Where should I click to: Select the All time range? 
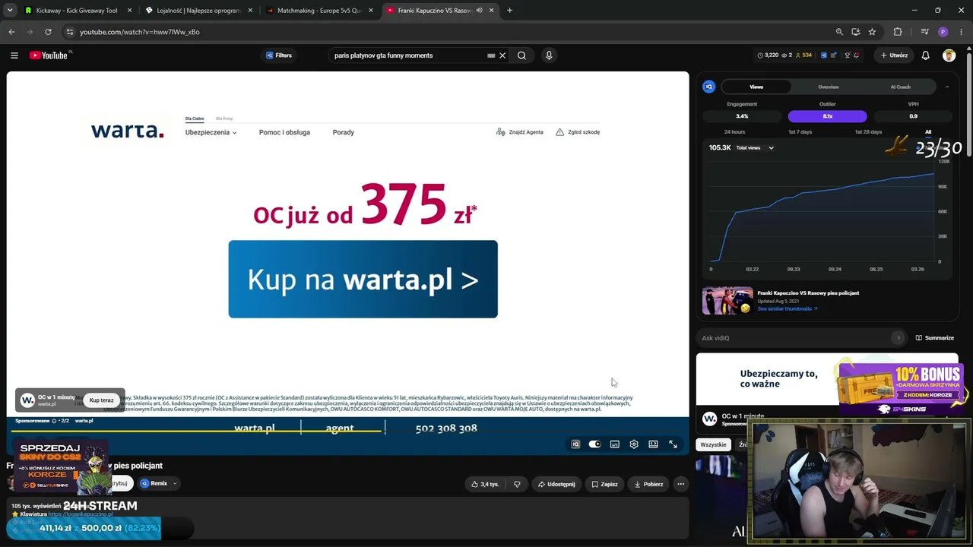[928, 132]
